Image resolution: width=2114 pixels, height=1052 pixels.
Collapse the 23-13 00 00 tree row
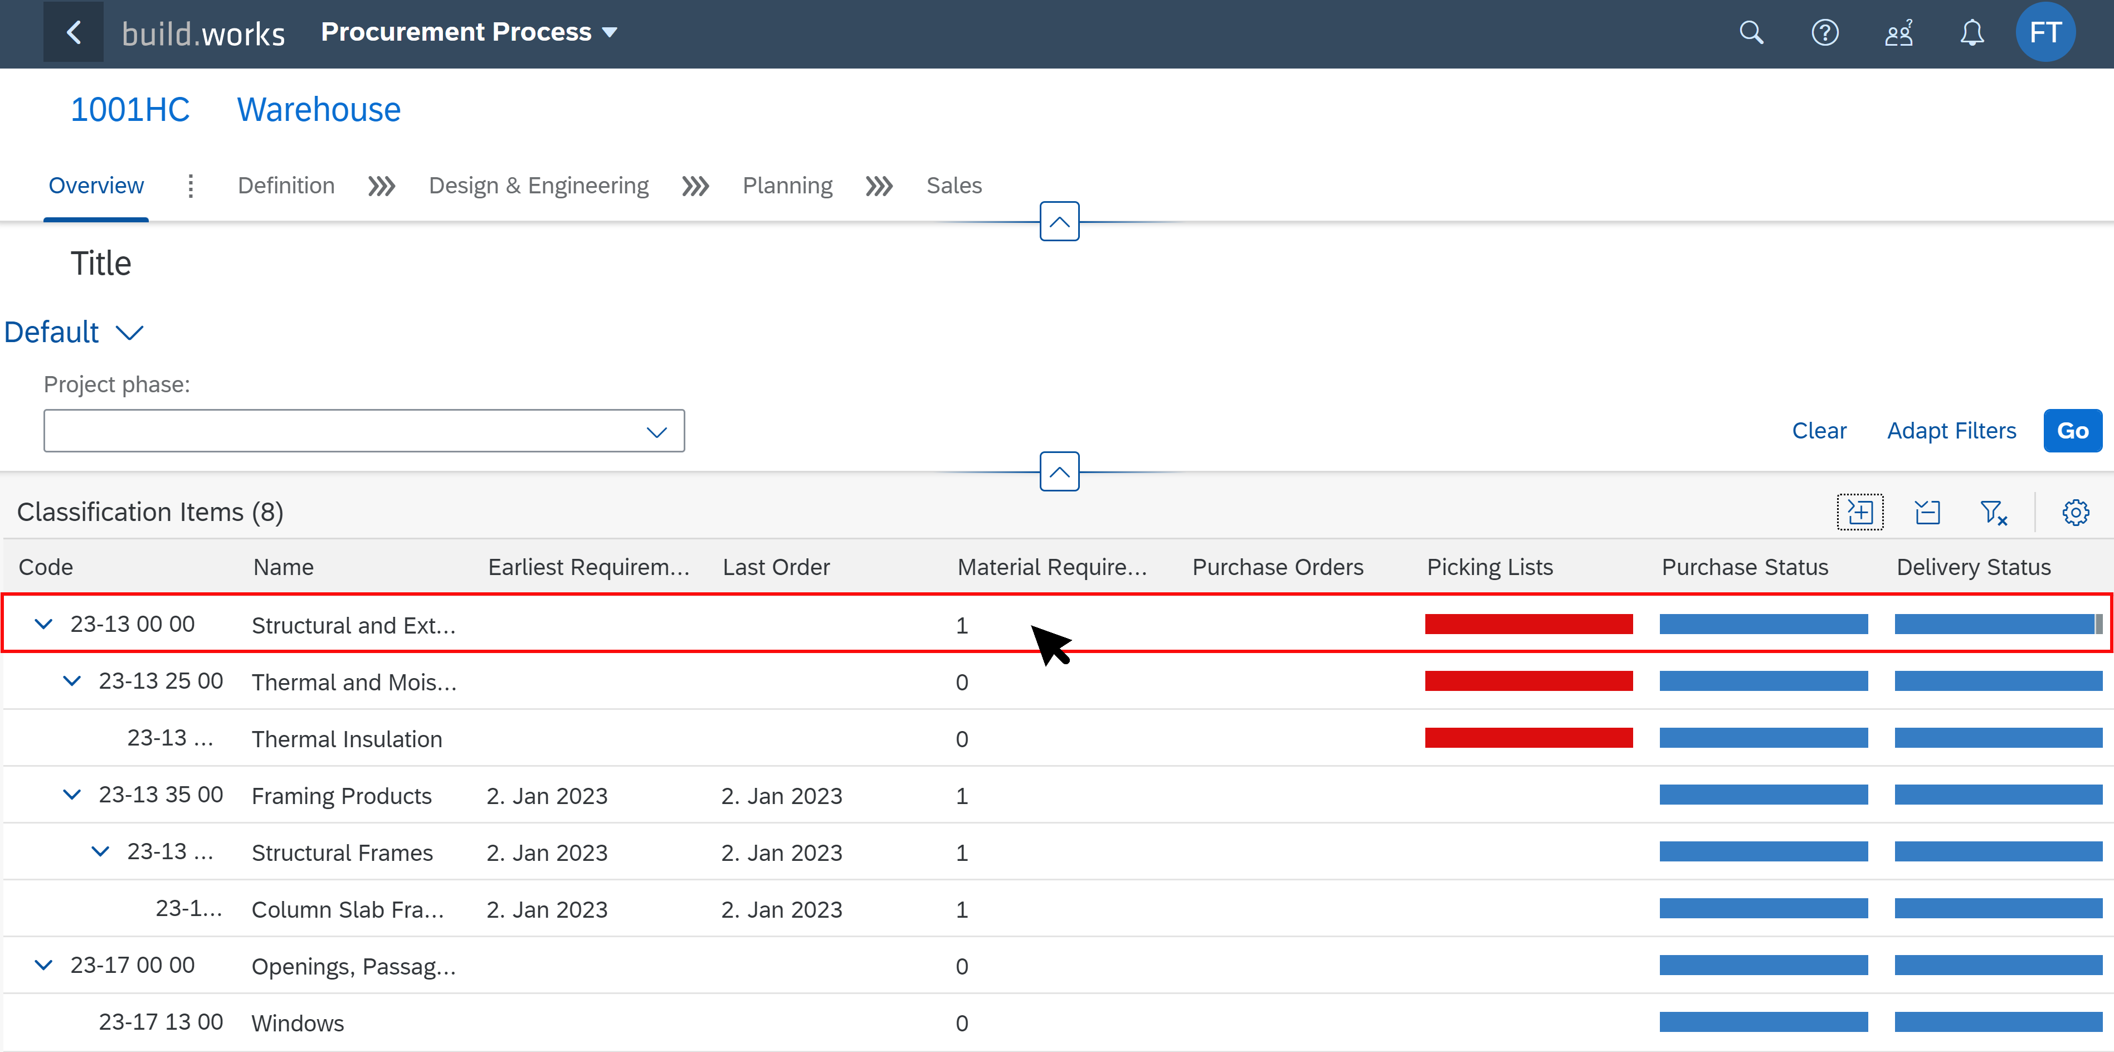[43, 625]
